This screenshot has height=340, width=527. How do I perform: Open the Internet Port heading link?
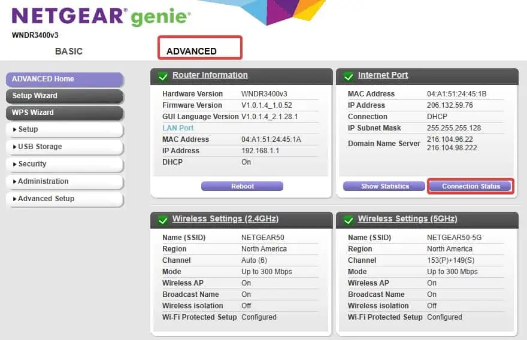click(x=383, y=75)
